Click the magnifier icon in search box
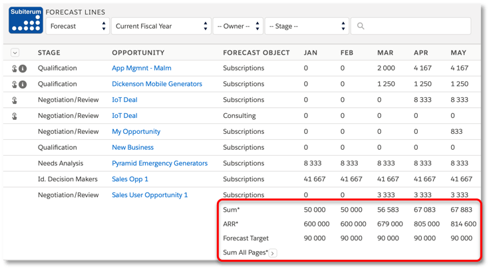This screenshot has height=269, width=489. click(361, 26)
